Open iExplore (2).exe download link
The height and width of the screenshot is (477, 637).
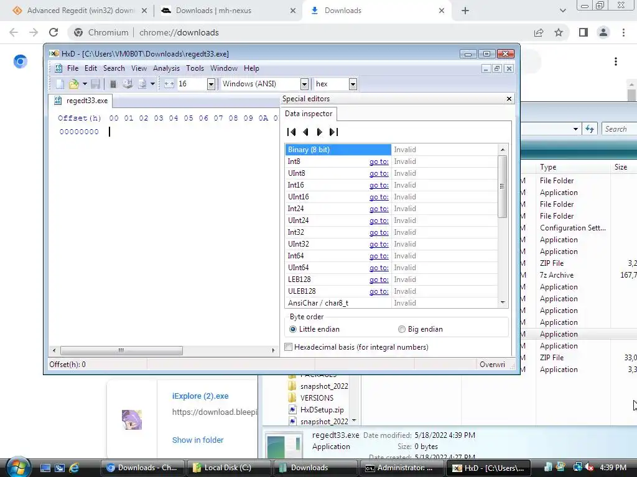[x=200, y=396]
